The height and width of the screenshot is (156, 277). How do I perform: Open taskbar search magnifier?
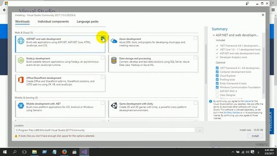pos(15,152)
